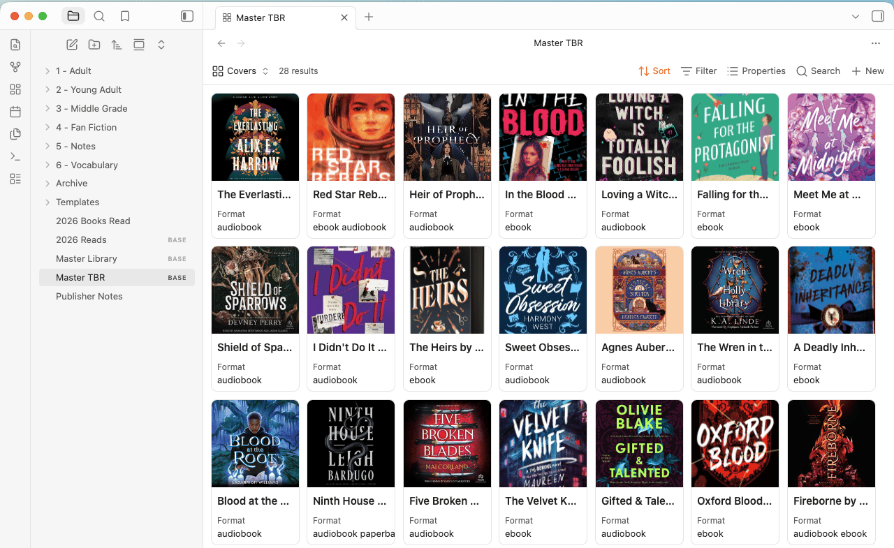Open the Heir of Prophecy cover
The height and width of the screenshot is (548, 894).
coord(447,138)
